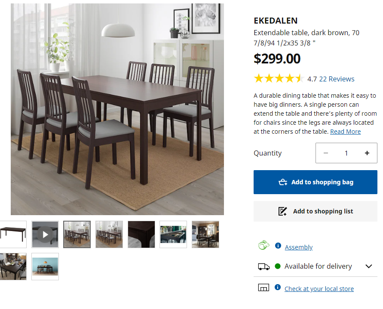
Task: Increase quantity with the plus button
Action: (x=367, y=153)
